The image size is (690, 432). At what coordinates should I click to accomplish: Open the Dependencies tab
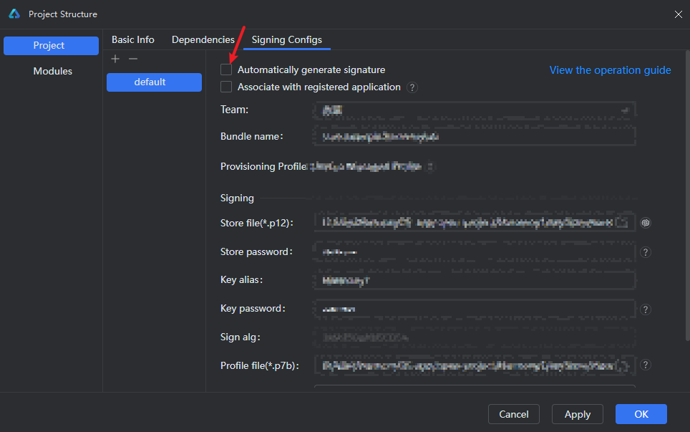coord(203,40)
